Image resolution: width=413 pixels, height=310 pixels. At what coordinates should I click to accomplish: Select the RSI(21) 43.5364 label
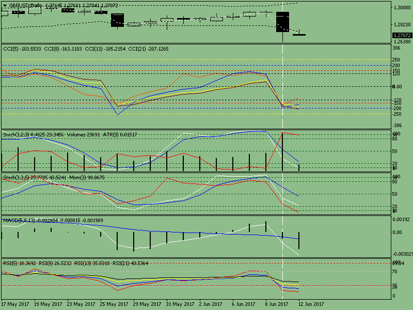pos(131,263)
